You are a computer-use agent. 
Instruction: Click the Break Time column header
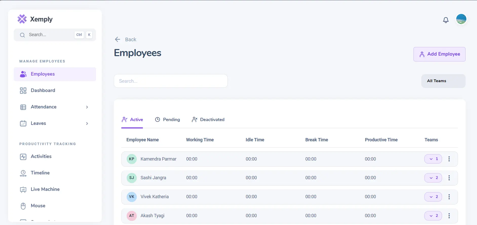tap(317, 140)
